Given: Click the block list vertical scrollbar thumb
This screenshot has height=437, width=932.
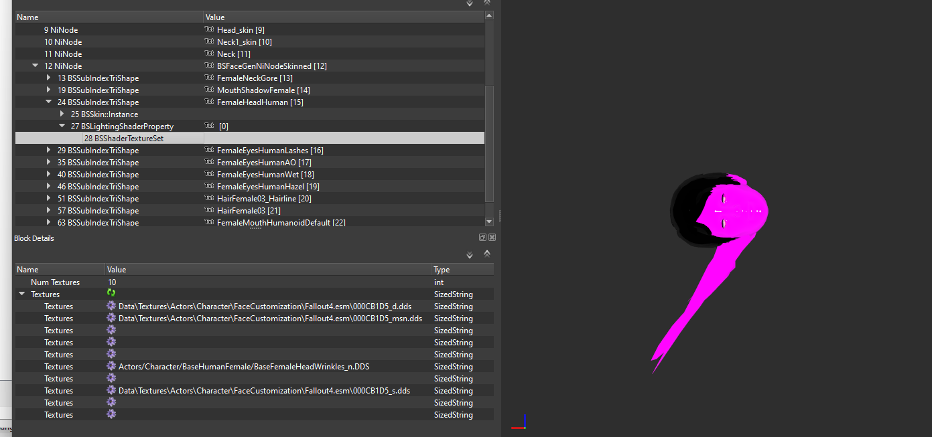Looking at the screenshot, I should click(489, 144).
